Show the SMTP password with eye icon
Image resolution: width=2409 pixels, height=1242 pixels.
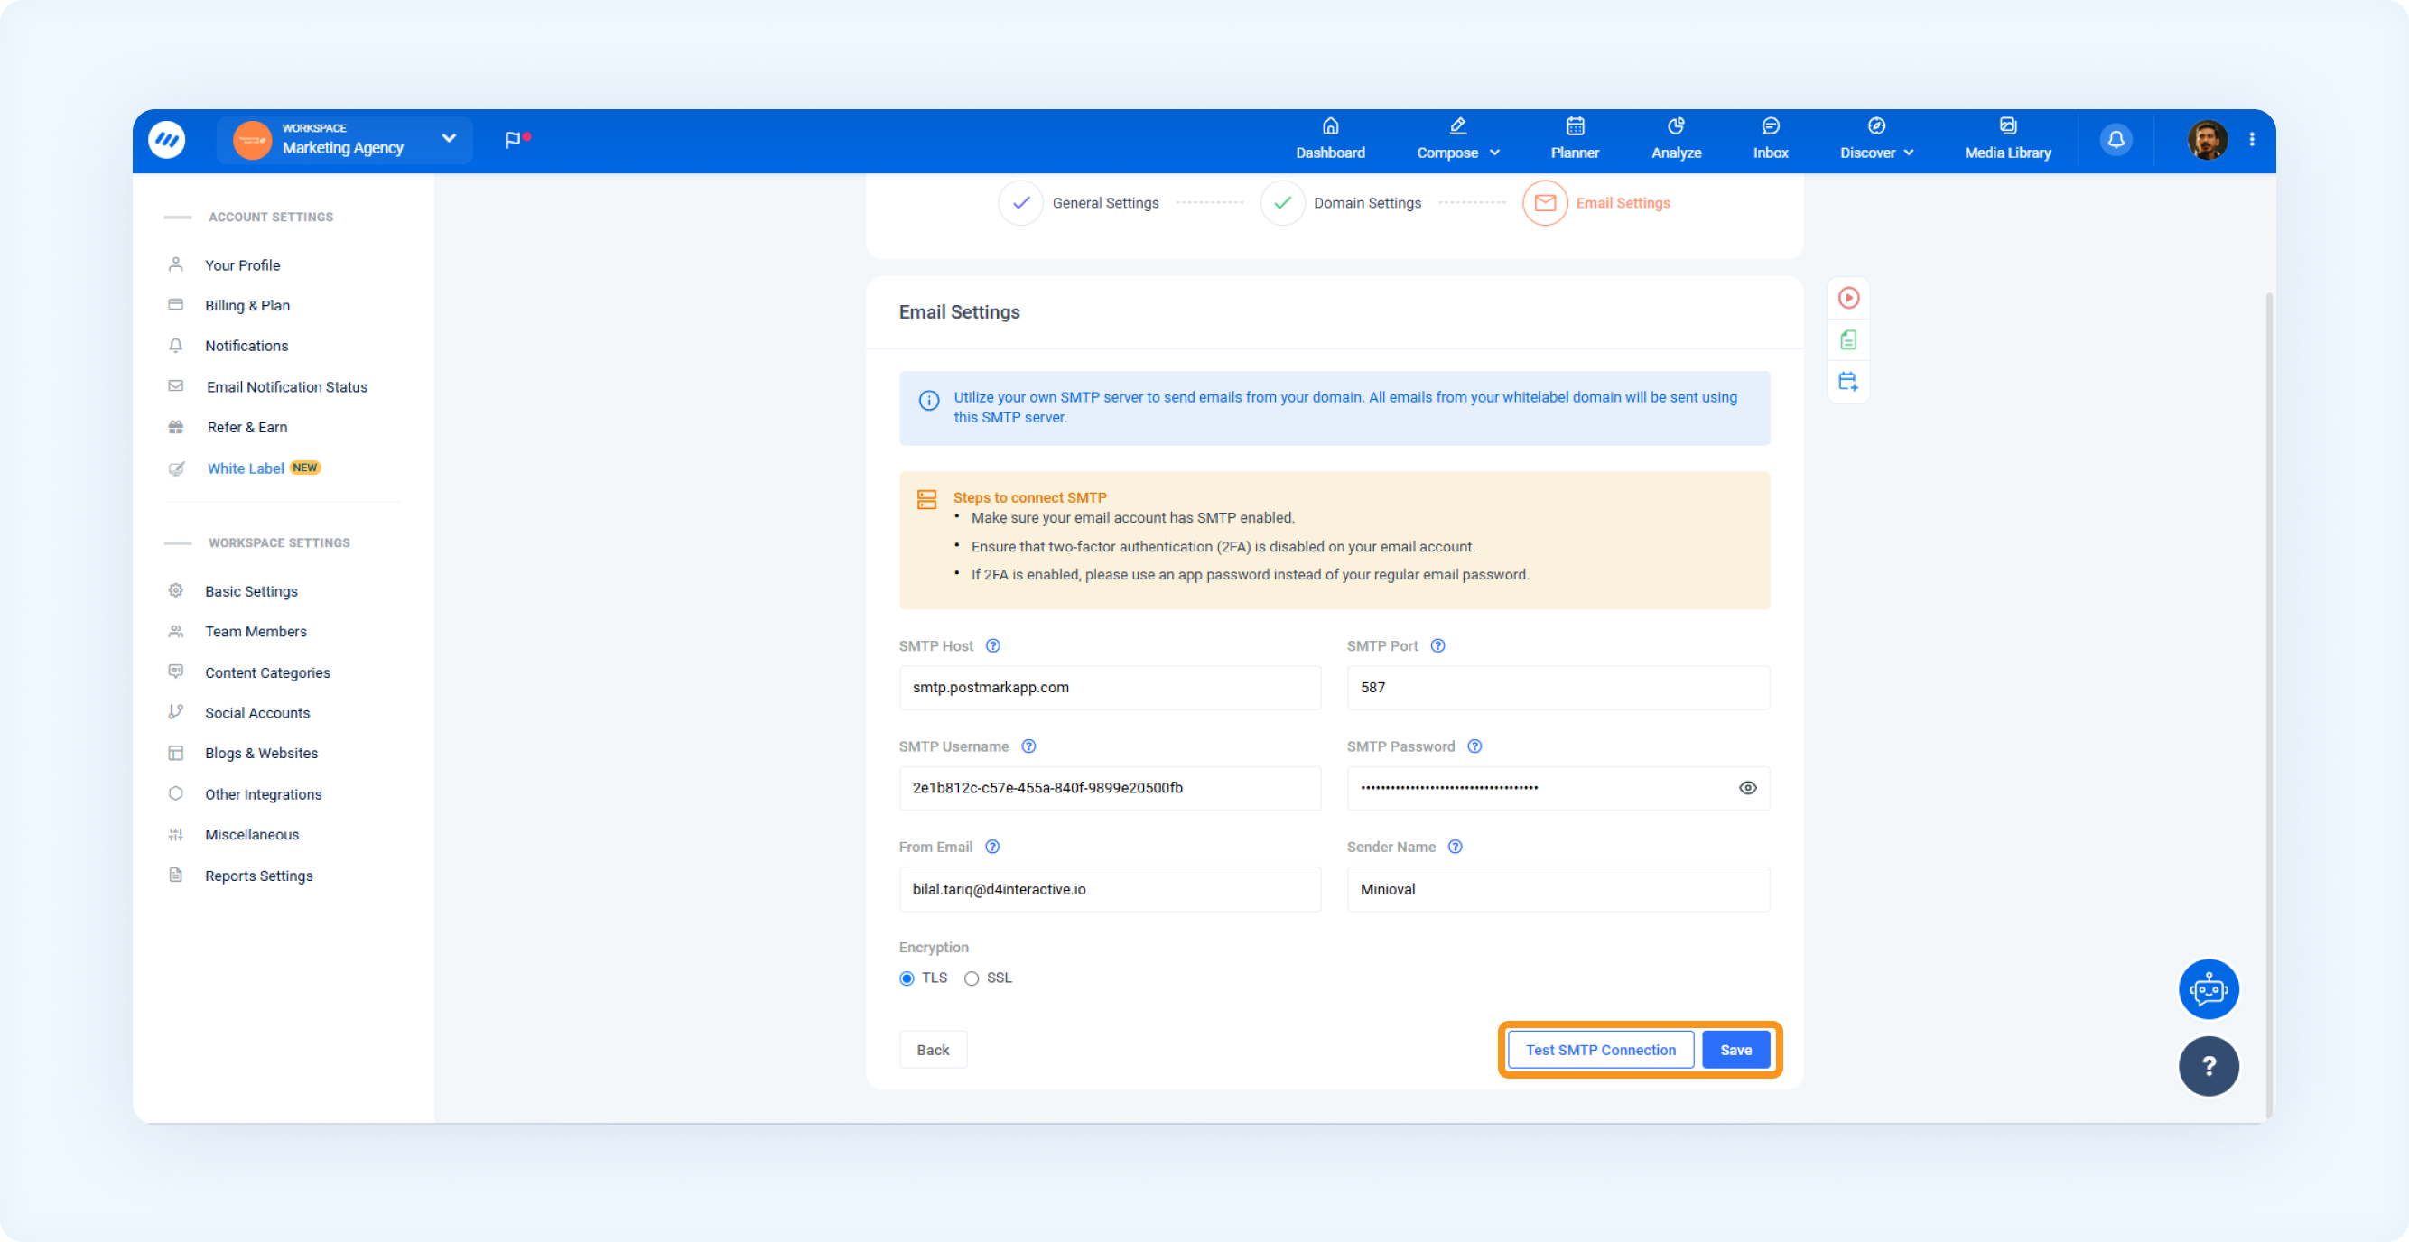1747,788
